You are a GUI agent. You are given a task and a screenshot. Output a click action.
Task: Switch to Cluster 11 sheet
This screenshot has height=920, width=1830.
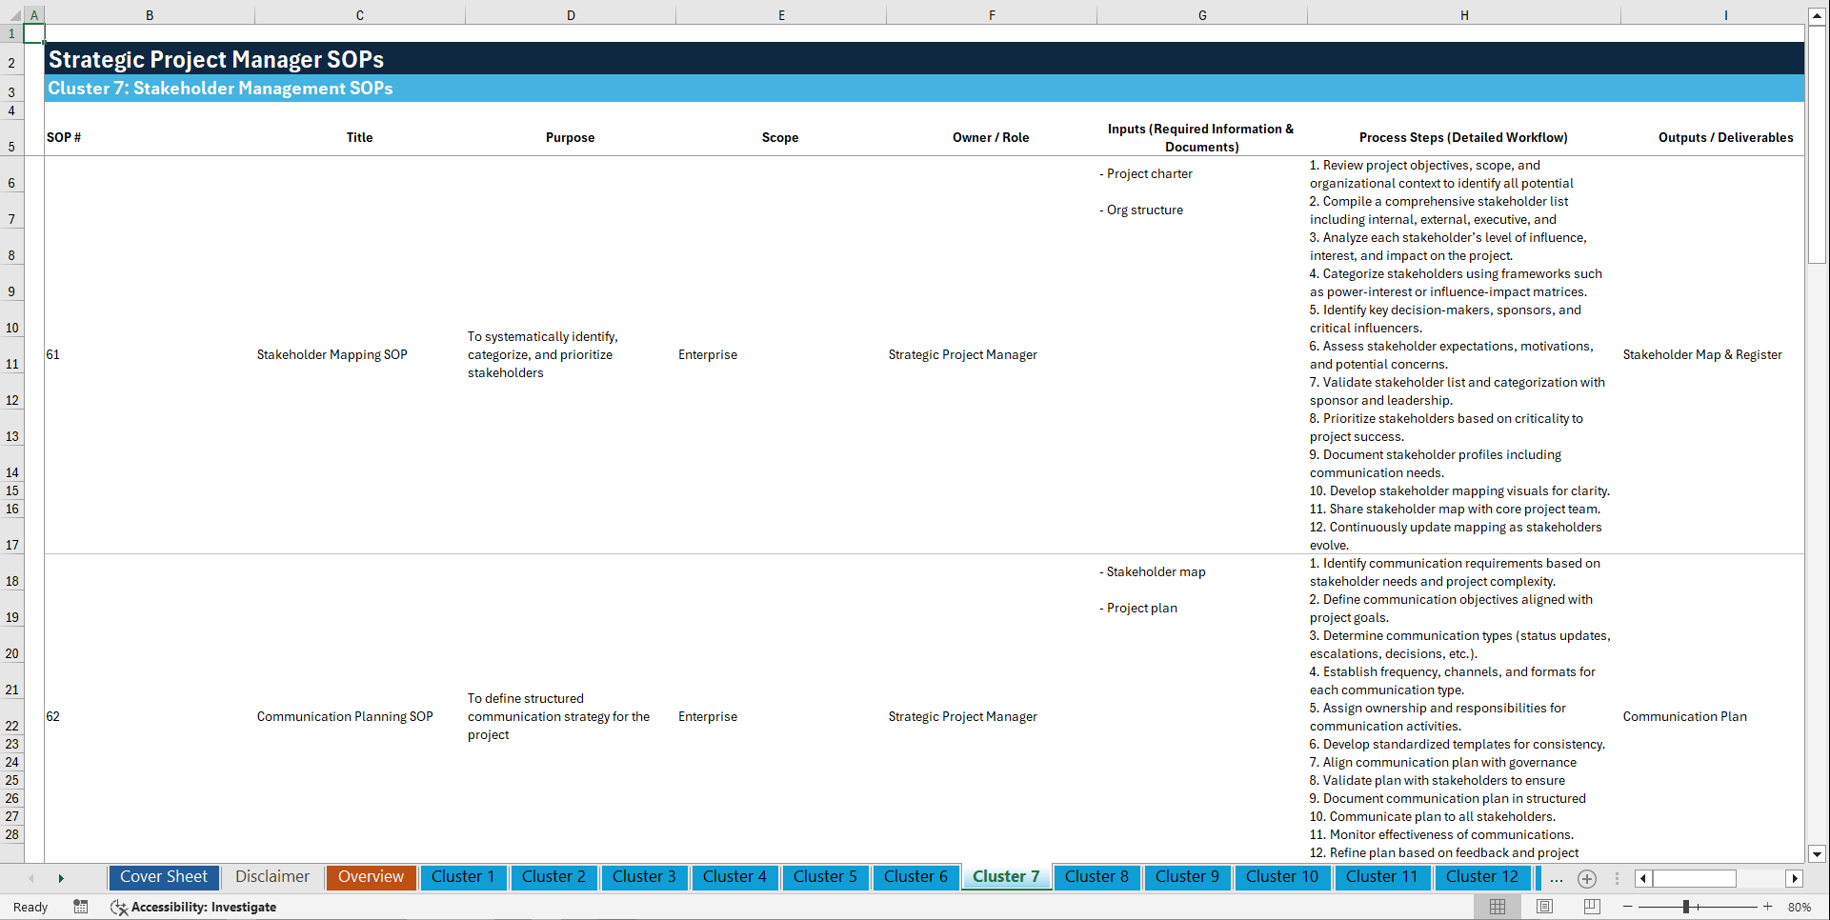(1382, 877)
